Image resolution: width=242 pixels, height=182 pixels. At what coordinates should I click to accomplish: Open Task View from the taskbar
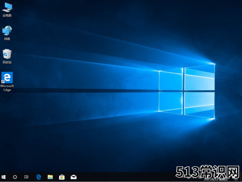point(27,177)
